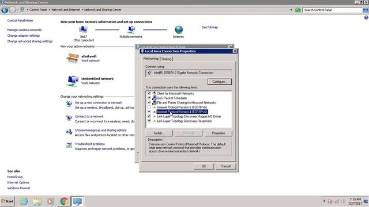Switch to the Sharing tab
369x207 pixels.
tap(167, 59)
